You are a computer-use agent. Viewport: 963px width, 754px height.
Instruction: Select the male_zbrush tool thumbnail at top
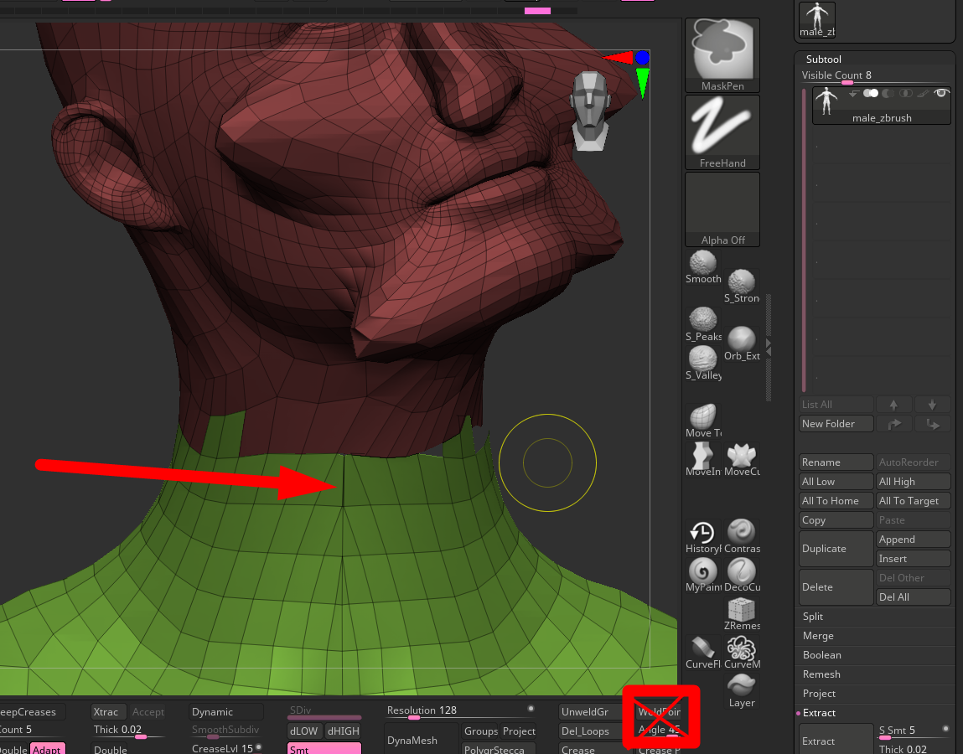pos(817,19)
